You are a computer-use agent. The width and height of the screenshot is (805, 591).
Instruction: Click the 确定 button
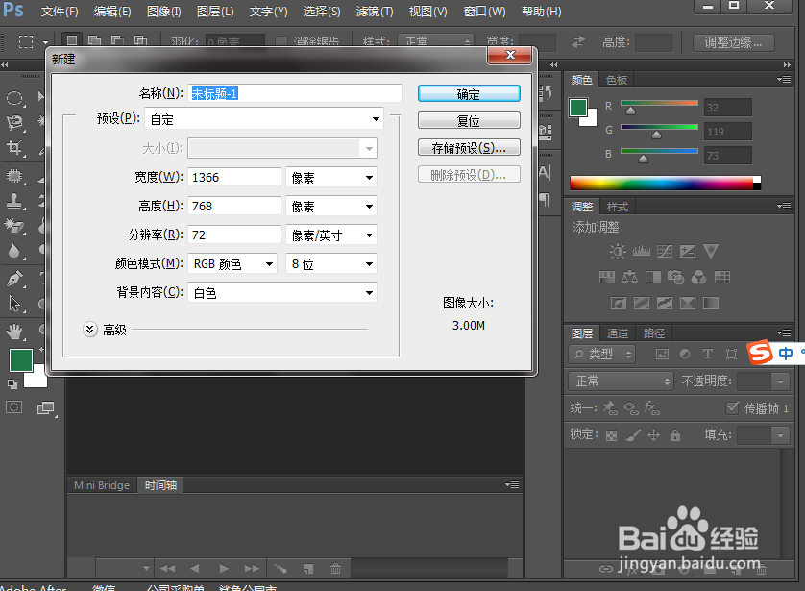469,94
